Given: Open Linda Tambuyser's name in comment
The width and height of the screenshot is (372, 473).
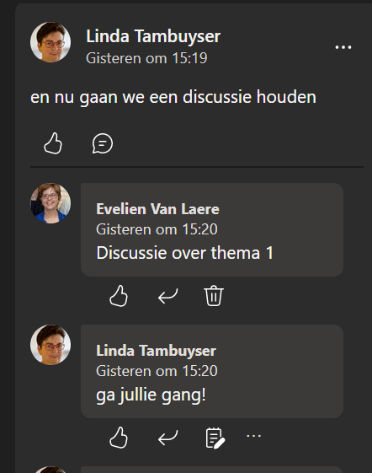Looking at the screenshot, I should point(156,351).
